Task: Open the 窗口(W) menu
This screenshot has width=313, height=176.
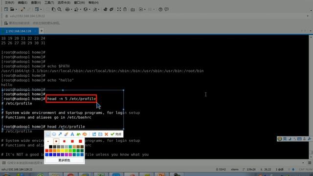Action: point(79,2)
